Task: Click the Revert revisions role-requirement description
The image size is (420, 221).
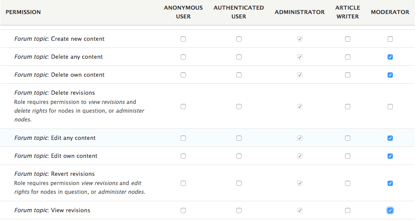Action: (80, 188)
